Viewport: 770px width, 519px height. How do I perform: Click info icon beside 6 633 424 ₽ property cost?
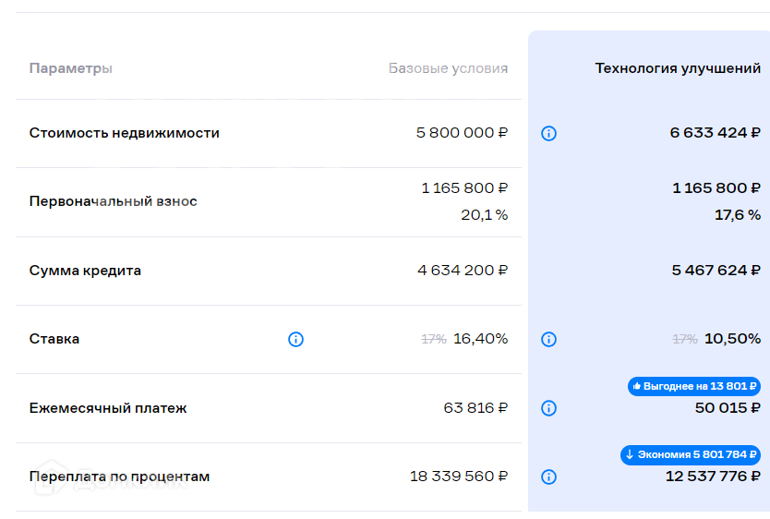(x=548, y=134)
